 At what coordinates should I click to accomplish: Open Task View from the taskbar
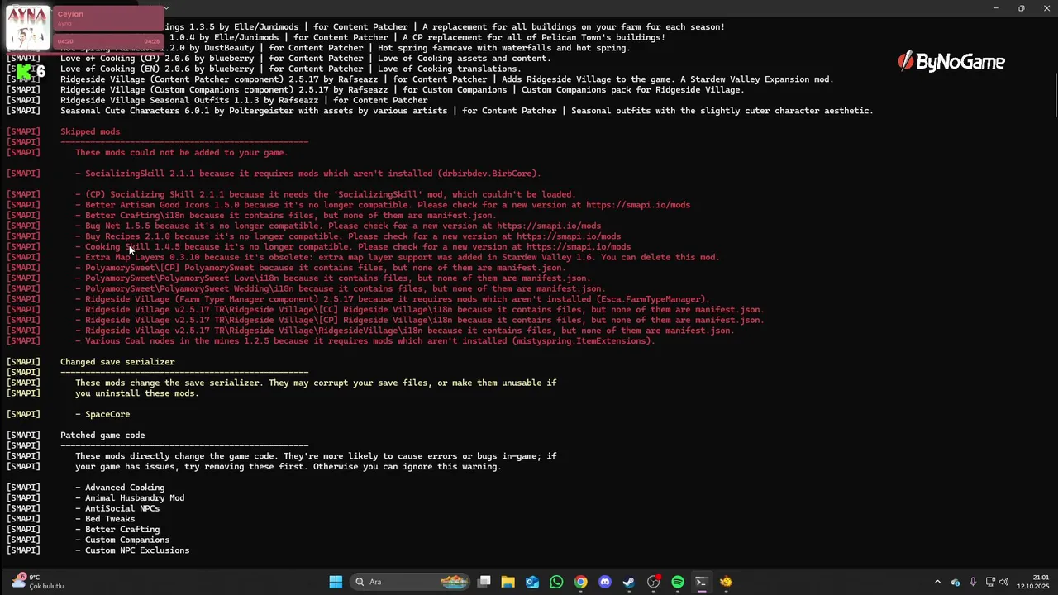pyautogui.click(x=484, y=582)
